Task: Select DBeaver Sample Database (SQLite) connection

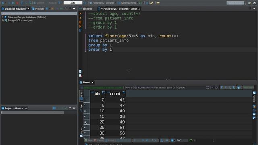Action: coord(27,17)
